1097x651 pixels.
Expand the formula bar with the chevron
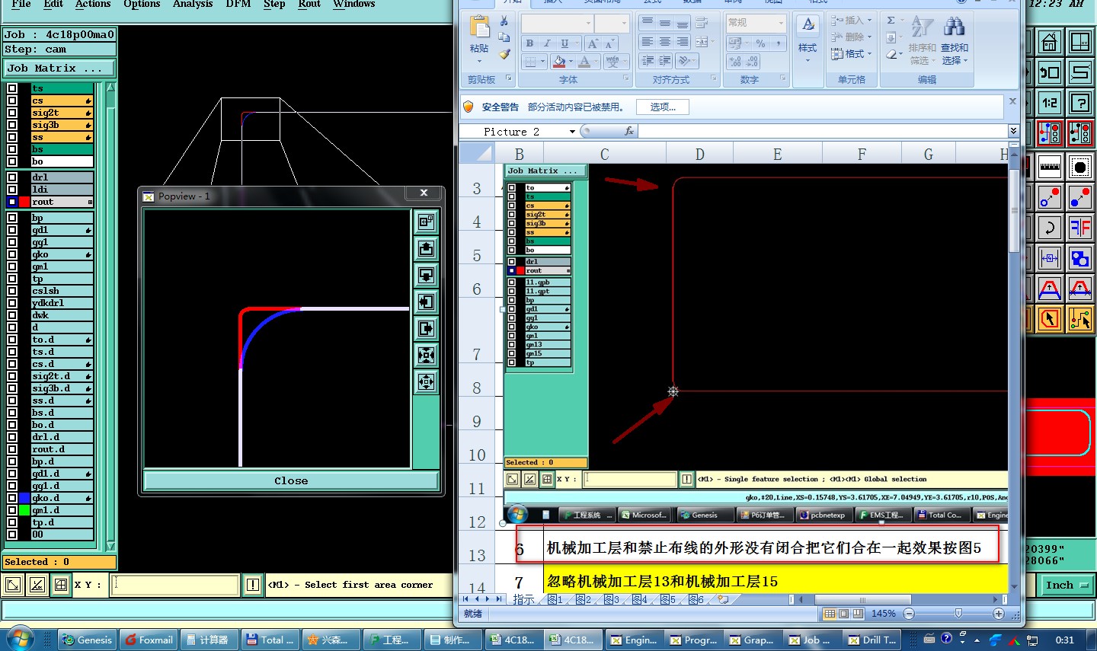coord(1012,131)
